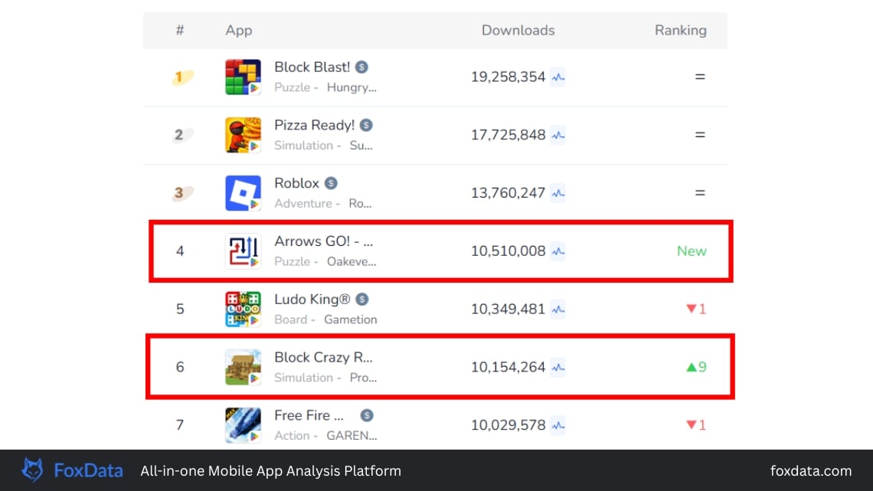Open the Pizza Ready! app icon
The height and width of the screenshot is (491, 873).
[x=243, y=135]
